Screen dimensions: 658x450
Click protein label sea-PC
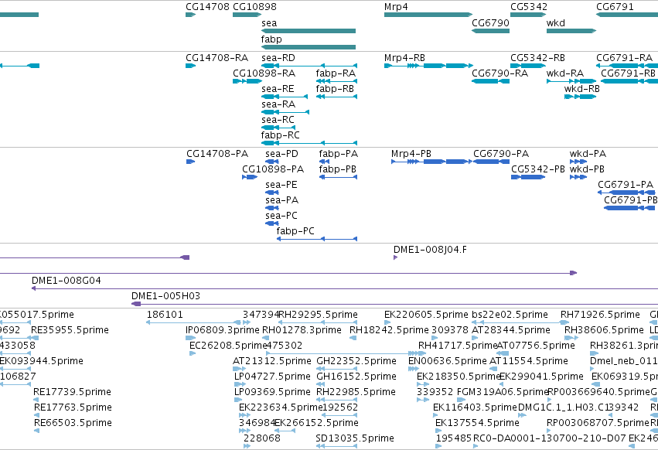(281, 216)
